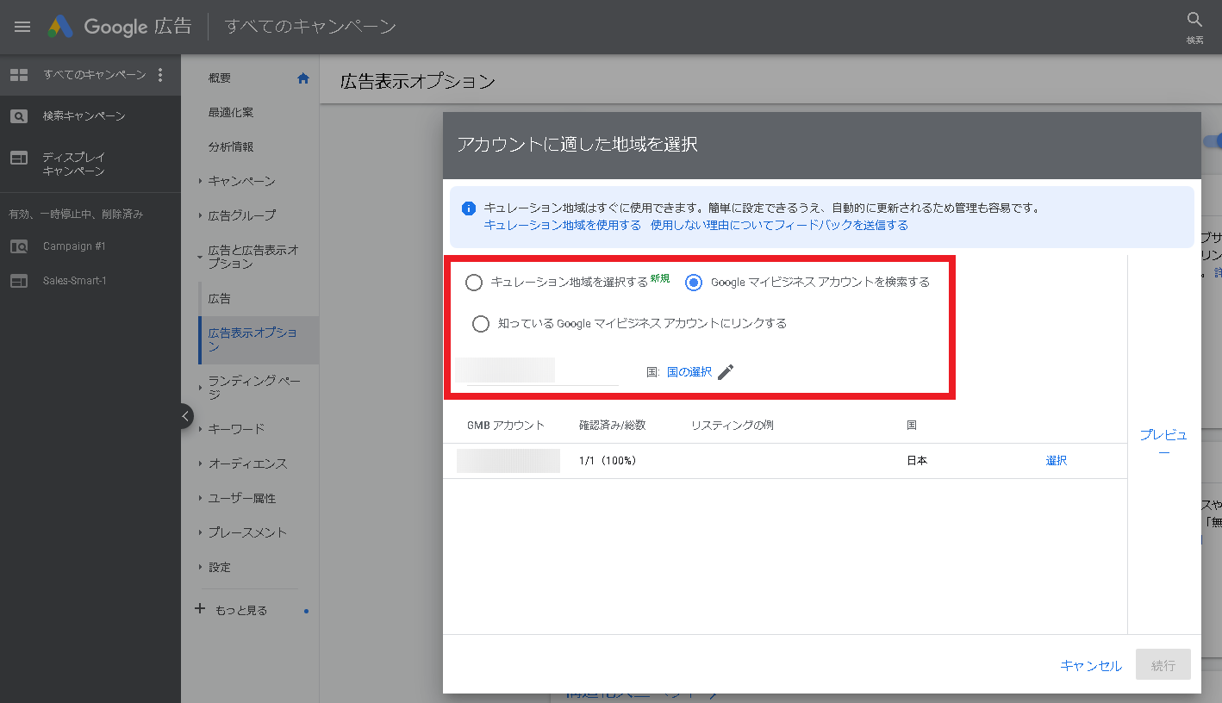Open the hamburger main menu
This screenshot has width=1222, height=703.
click(x=22, y=27)
